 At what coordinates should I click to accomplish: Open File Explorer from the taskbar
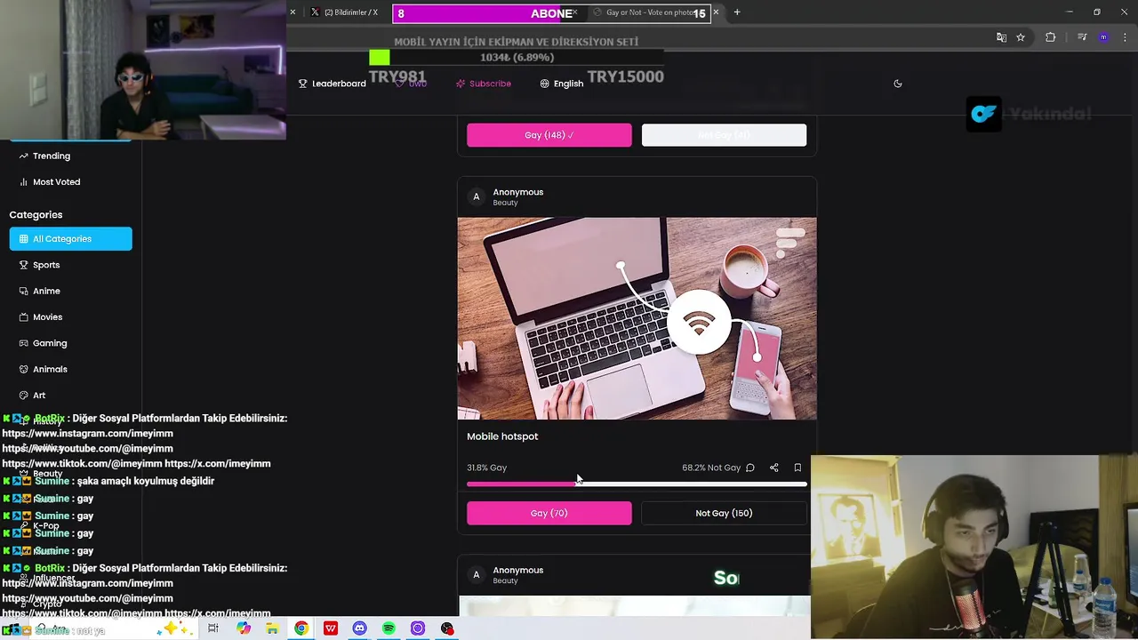click(272, 628)
